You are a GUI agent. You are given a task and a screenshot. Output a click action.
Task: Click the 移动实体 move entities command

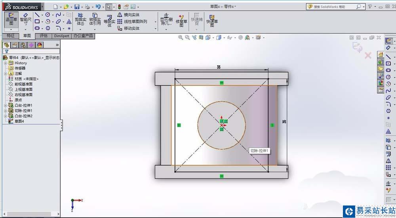click(x=128, y=28)
